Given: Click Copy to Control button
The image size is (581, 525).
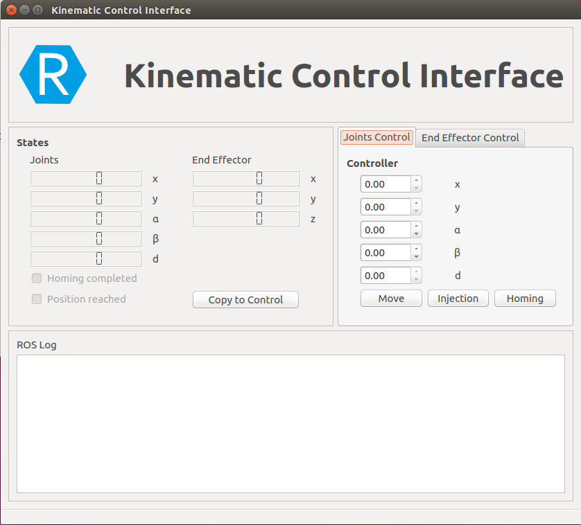Looking at the screenshot, I should (245, 299).
